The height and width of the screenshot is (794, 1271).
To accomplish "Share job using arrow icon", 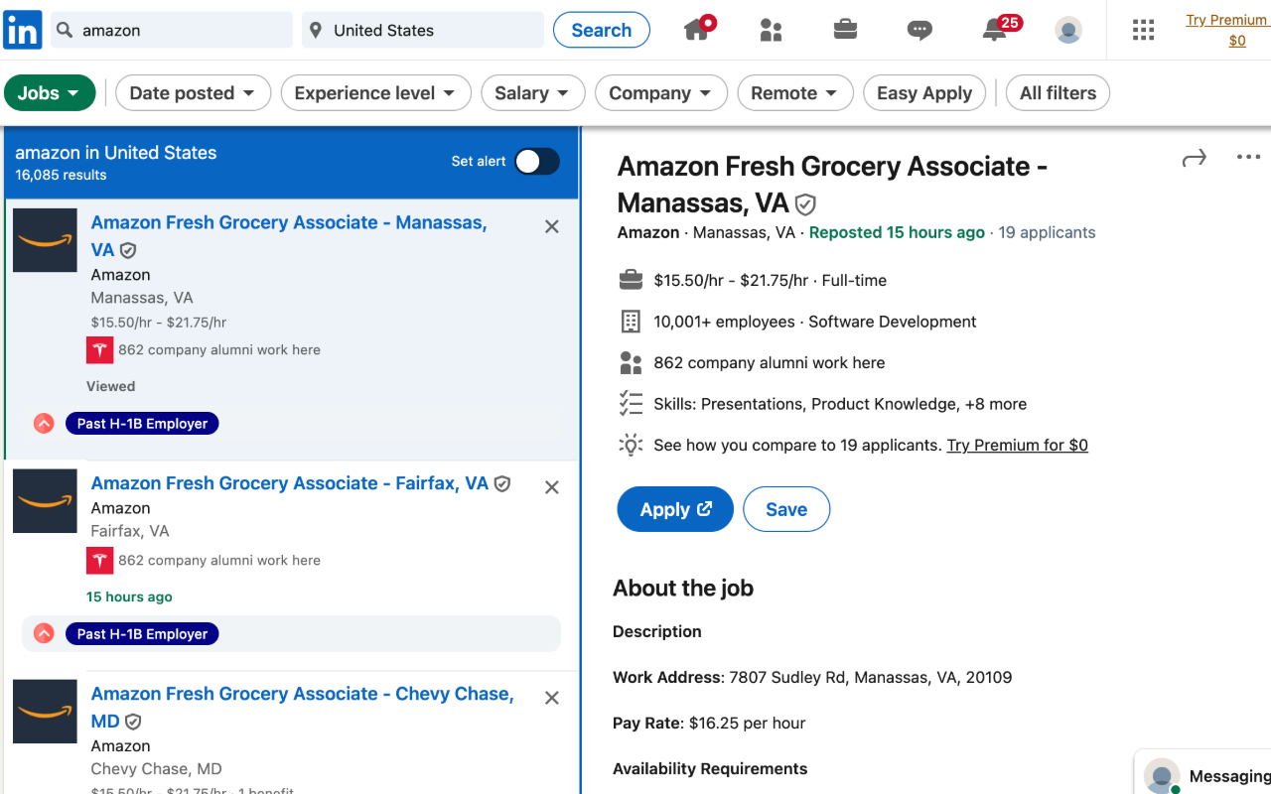I will [x=1194, y=158].
